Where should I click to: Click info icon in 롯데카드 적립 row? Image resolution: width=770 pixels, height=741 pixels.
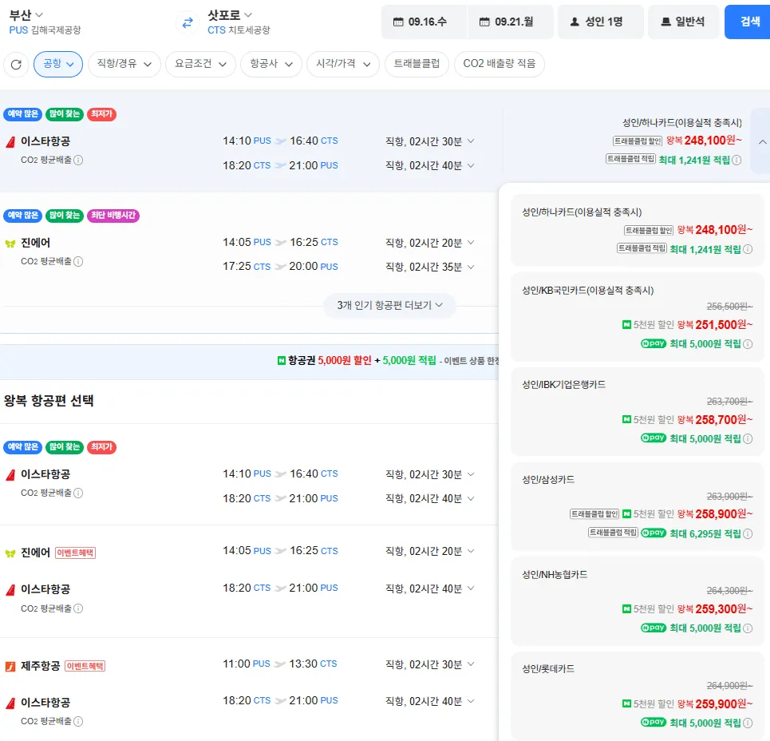(x=748, y=723)
